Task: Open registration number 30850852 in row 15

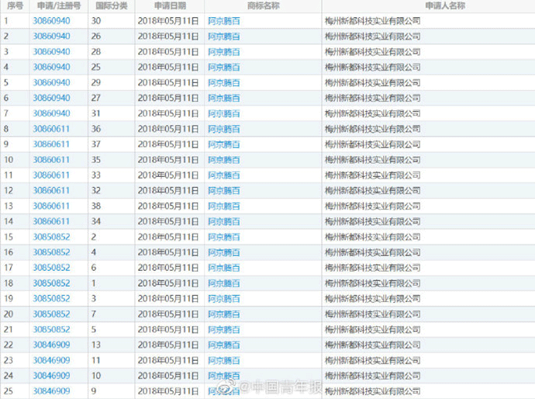Action: [51, 237]
